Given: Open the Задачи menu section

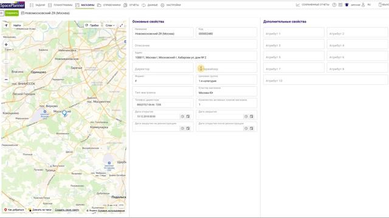Looking at the screenshot, I should tap(38, 5).
